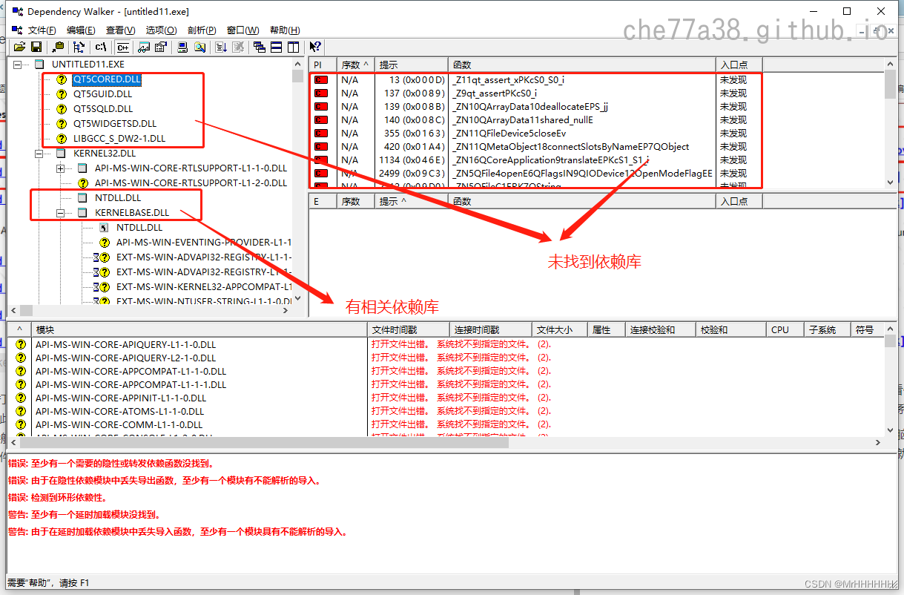The height and width of the screenshot is (595, 904).
Task: Click the Properties toolbar icon
Action: (159, 47)
